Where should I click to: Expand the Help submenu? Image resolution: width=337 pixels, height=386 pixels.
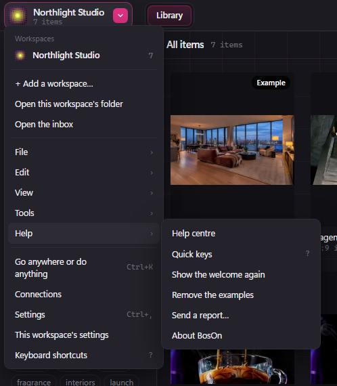[84, 234]
